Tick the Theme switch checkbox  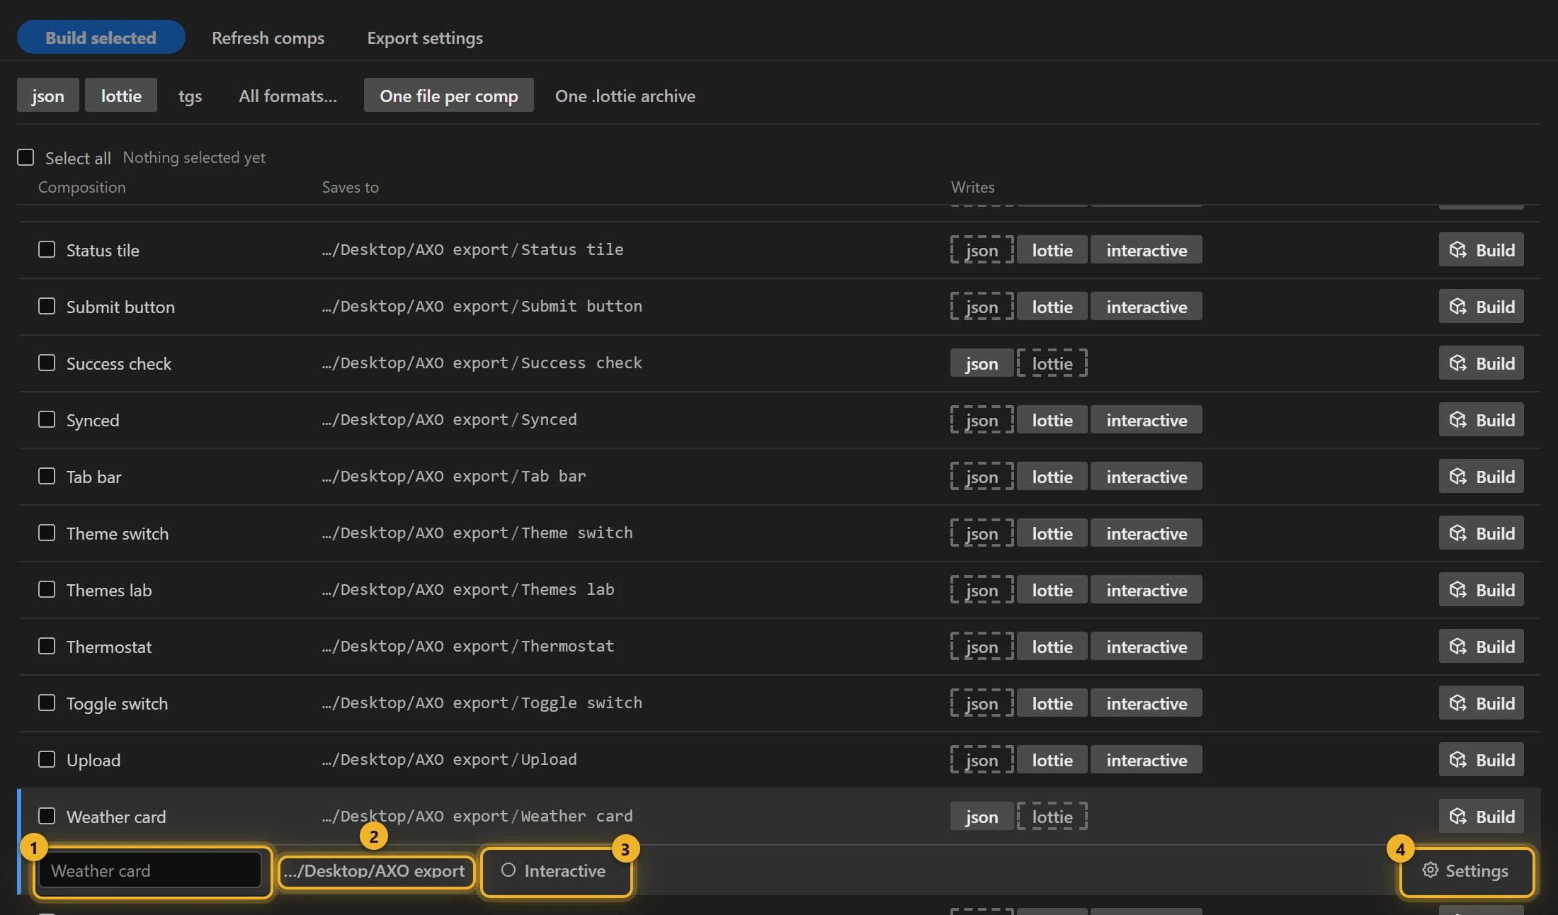(47, 533)
